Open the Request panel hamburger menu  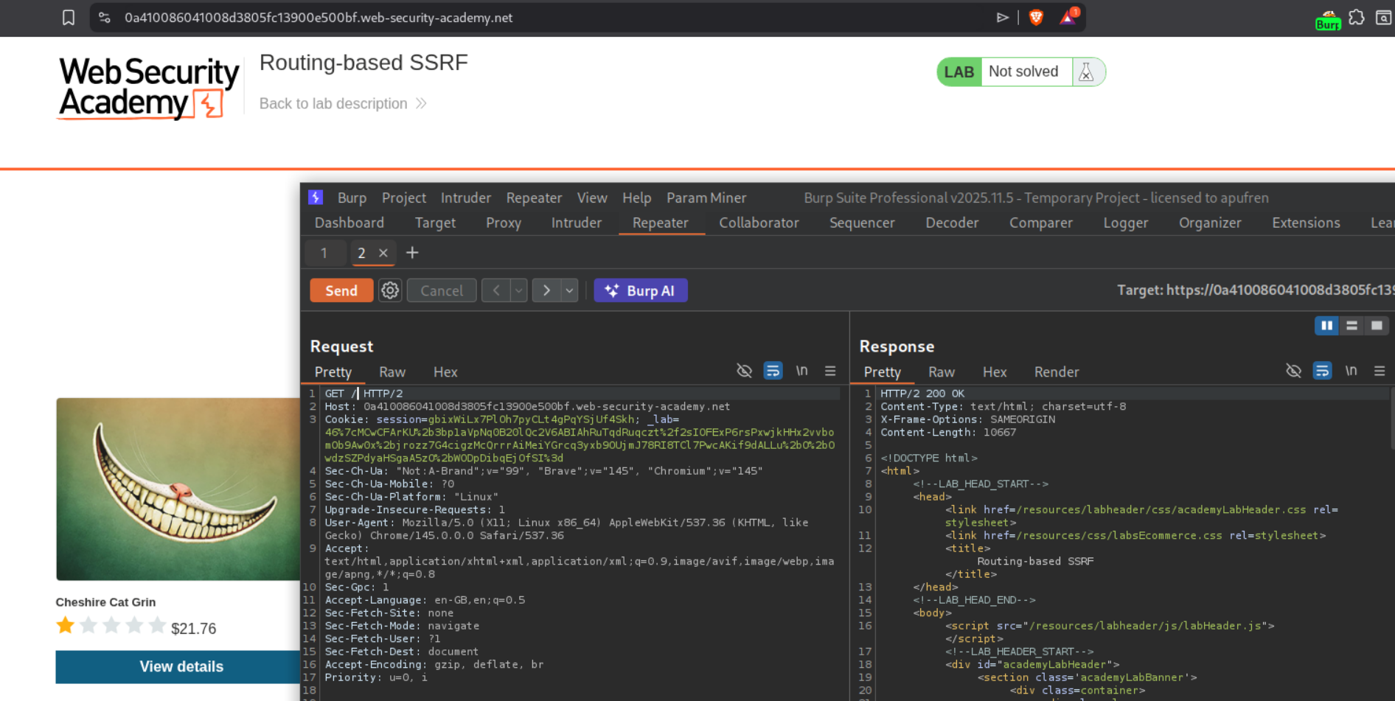pos(830,372)
